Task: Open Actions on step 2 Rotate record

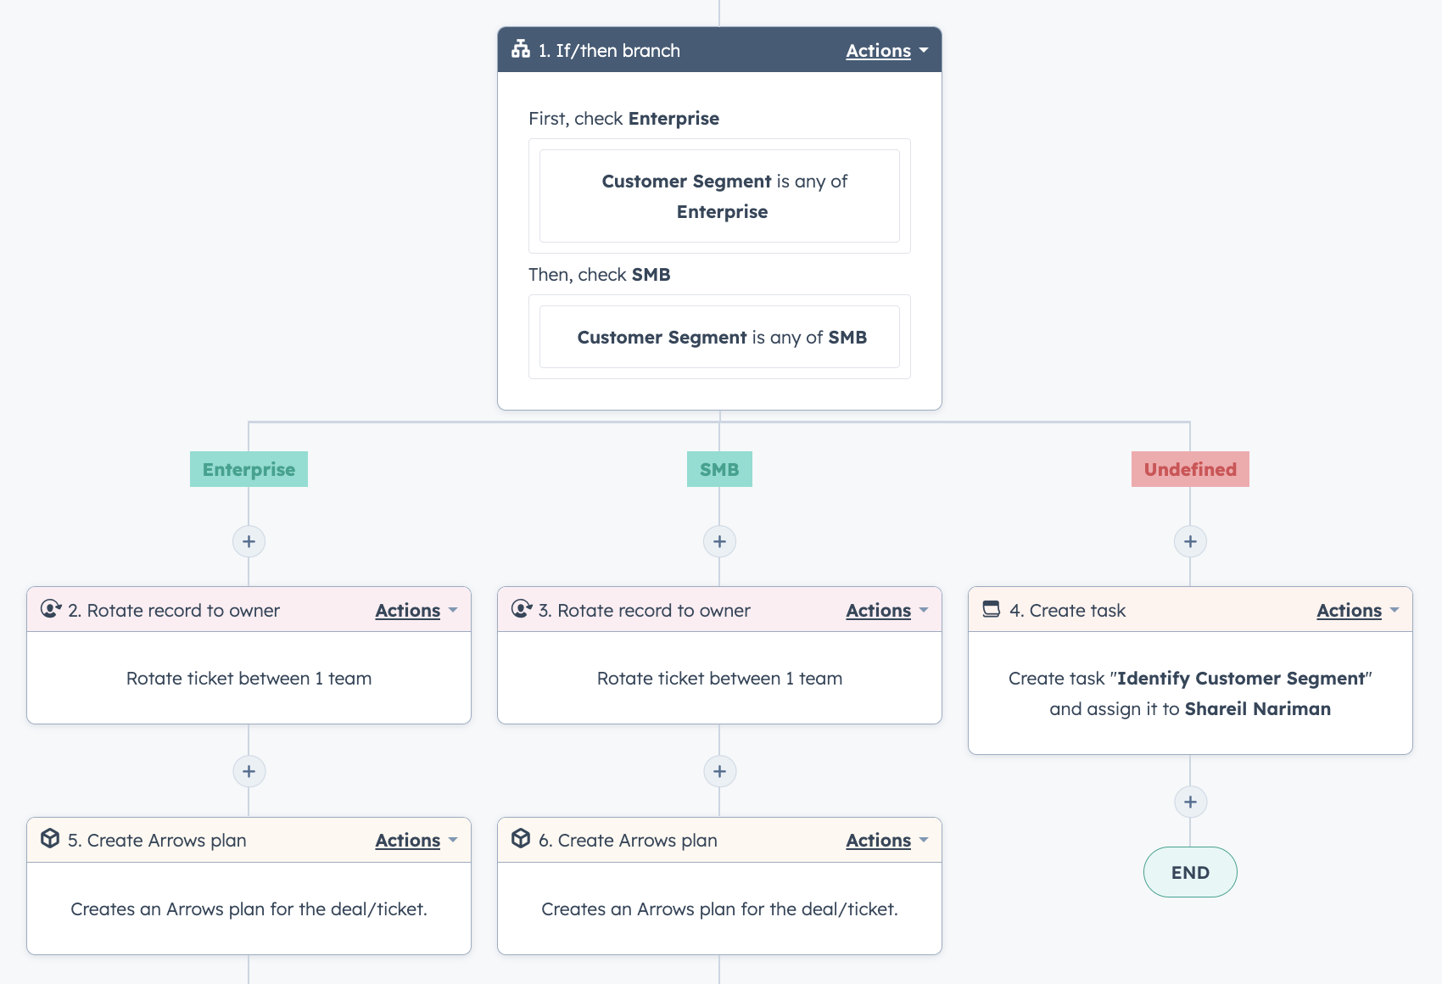Action: pos(414,609)
